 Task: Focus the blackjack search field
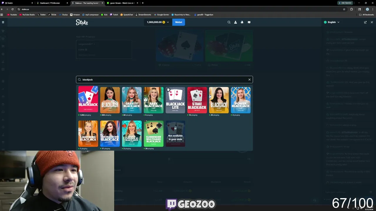164,79
